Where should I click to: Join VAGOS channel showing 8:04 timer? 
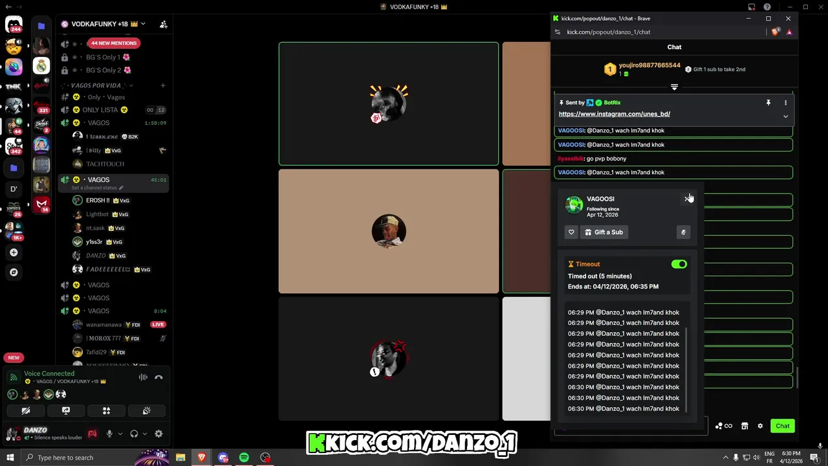pos(114,311)
